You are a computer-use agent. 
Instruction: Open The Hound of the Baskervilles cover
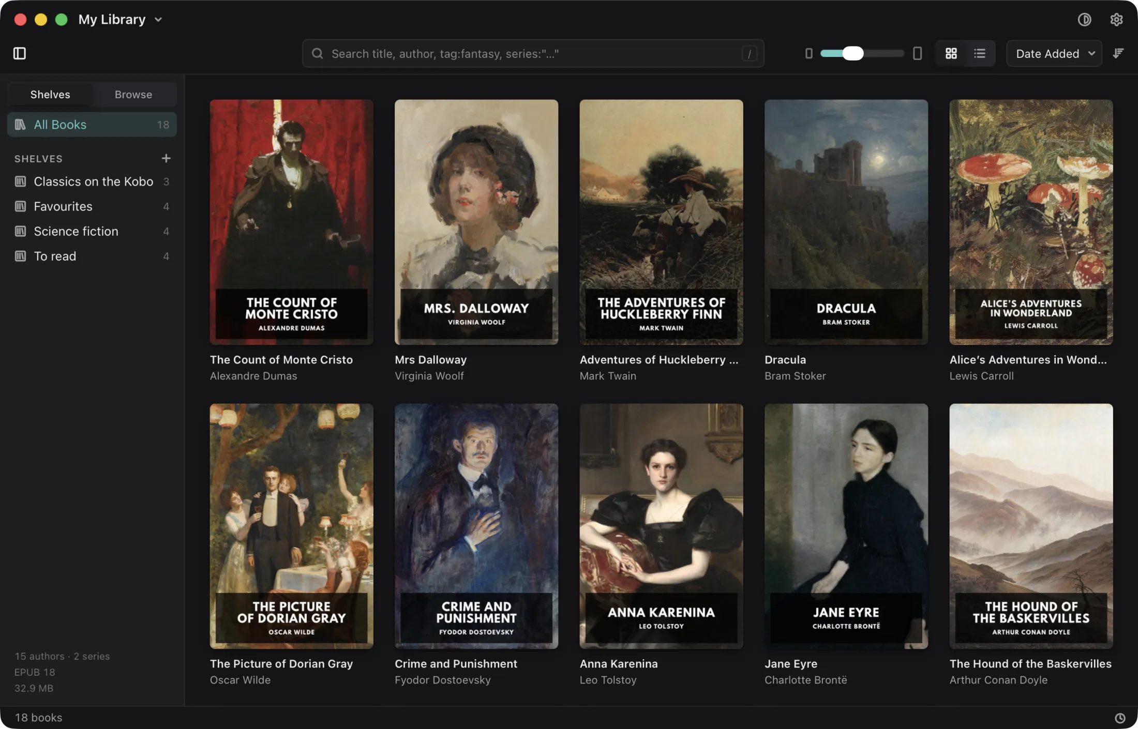(x=1031, y=526)
